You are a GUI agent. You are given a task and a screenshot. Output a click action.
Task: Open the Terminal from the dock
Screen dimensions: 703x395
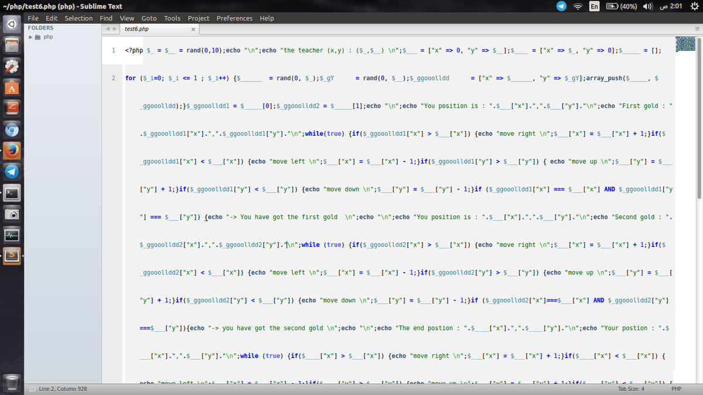tap(11, 193)
